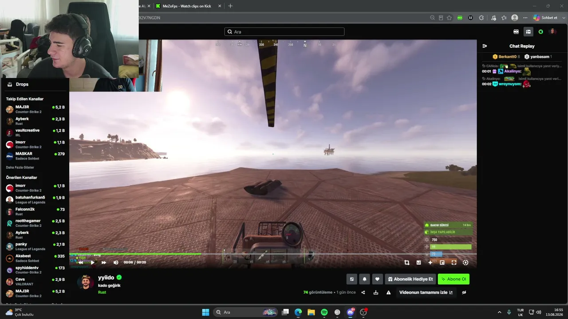Open the Kick inbox icon in header
Viewport: 568px width, 319px height.
[x=529, y=32]
